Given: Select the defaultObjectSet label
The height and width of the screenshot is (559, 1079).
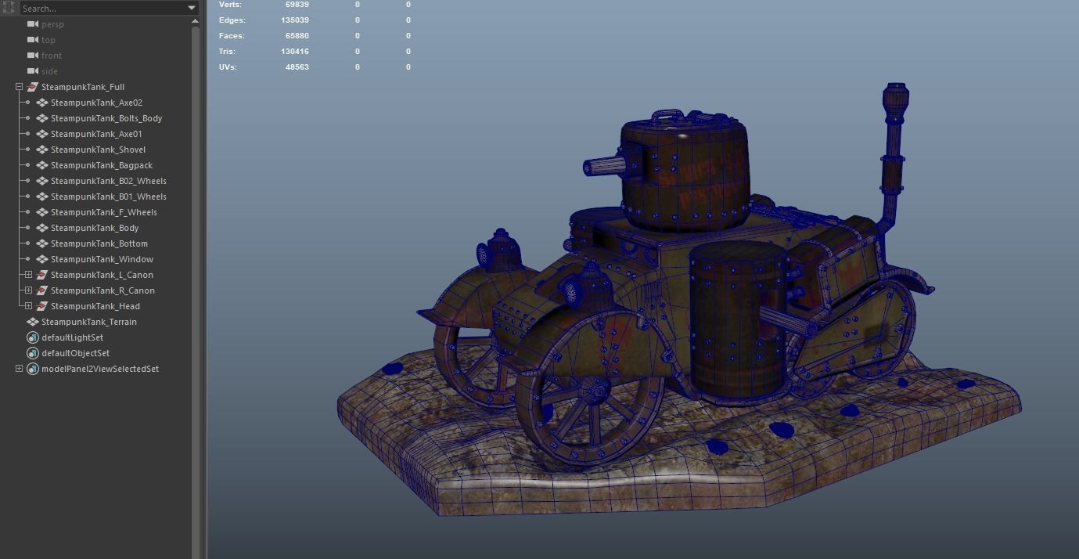Looking at the screenshot, I should coord(75,353).
